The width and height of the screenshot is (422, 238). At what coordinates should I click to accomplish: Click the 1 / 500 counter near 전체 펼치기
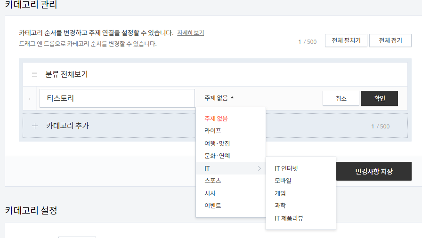coord(308,42)
